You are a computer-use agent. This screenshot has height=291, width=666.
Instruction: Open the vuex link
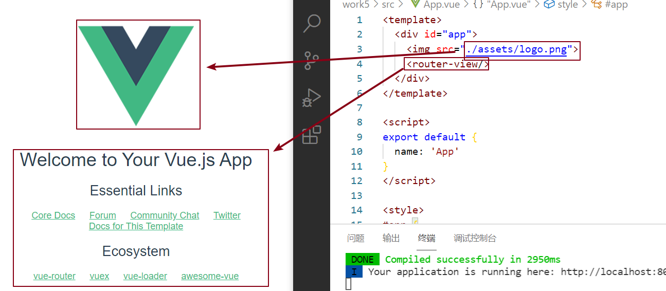[x=99, y=276]
